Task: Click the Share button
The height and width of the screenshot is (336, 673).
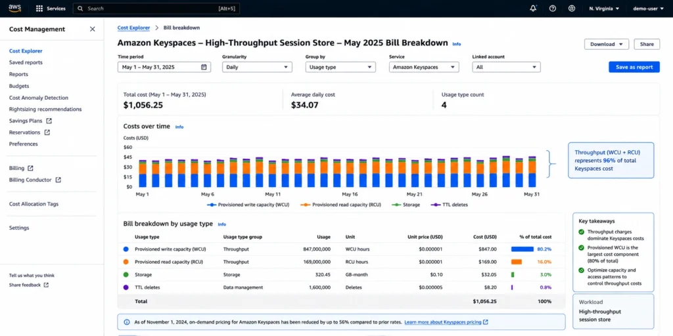Action: (x=647, y=44)
